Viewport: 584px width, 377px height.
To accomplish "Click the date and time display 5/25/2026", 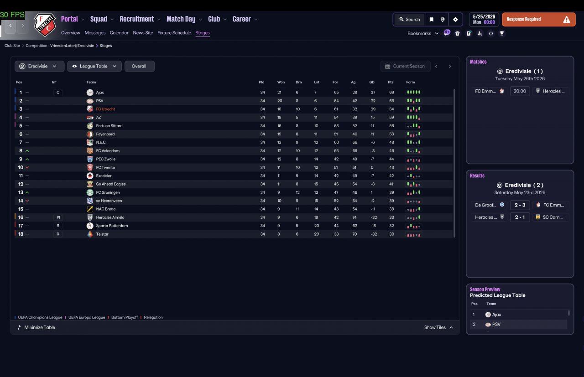I will click(x=484, y=19).
